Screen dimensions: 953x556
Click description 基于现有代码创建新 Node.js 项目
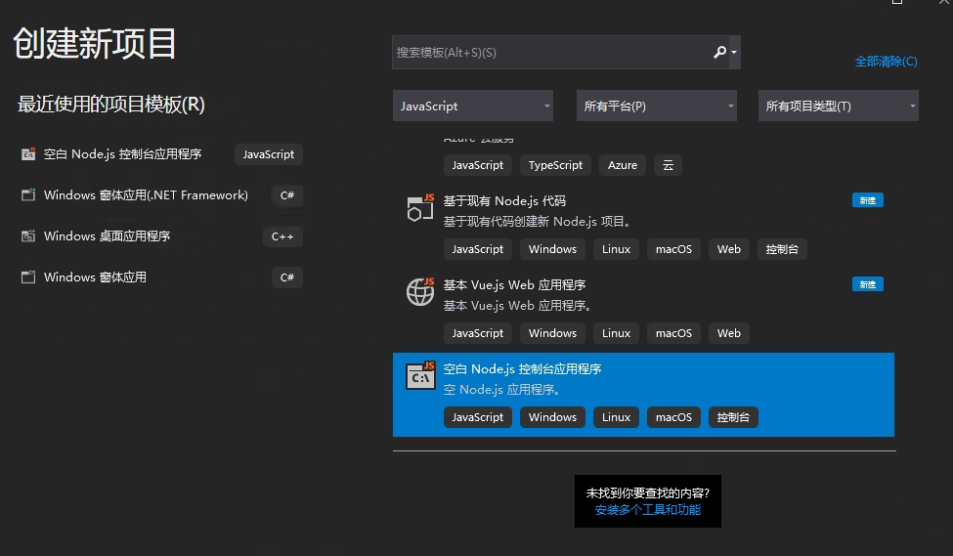tap(539, 221)
